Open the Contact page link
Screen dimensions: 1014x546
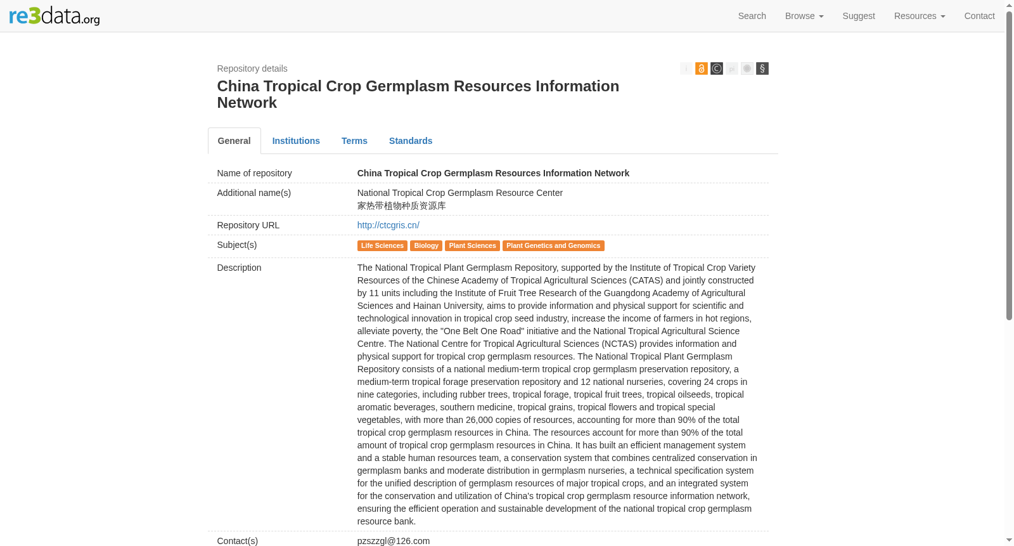[x=979, y=16]
